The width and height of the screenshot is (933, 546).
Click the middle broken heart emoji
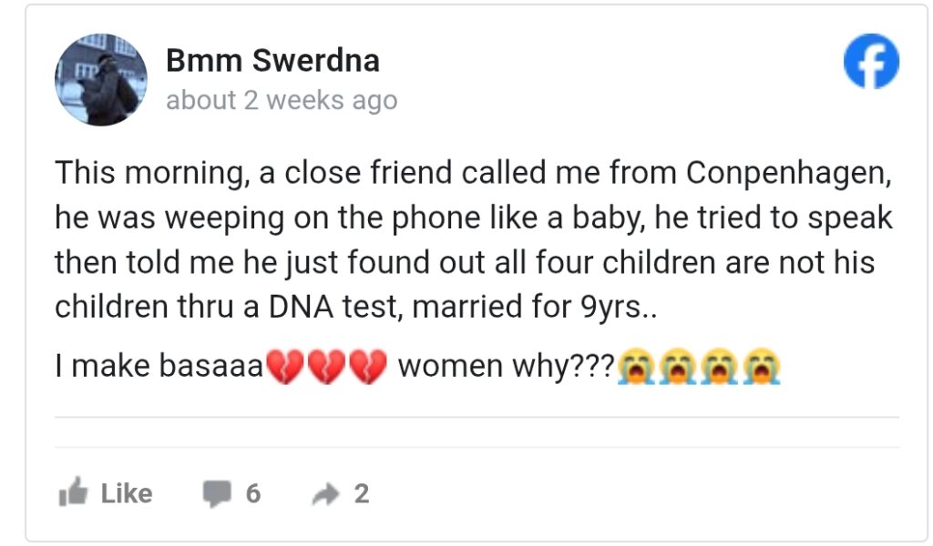[326, 367]
